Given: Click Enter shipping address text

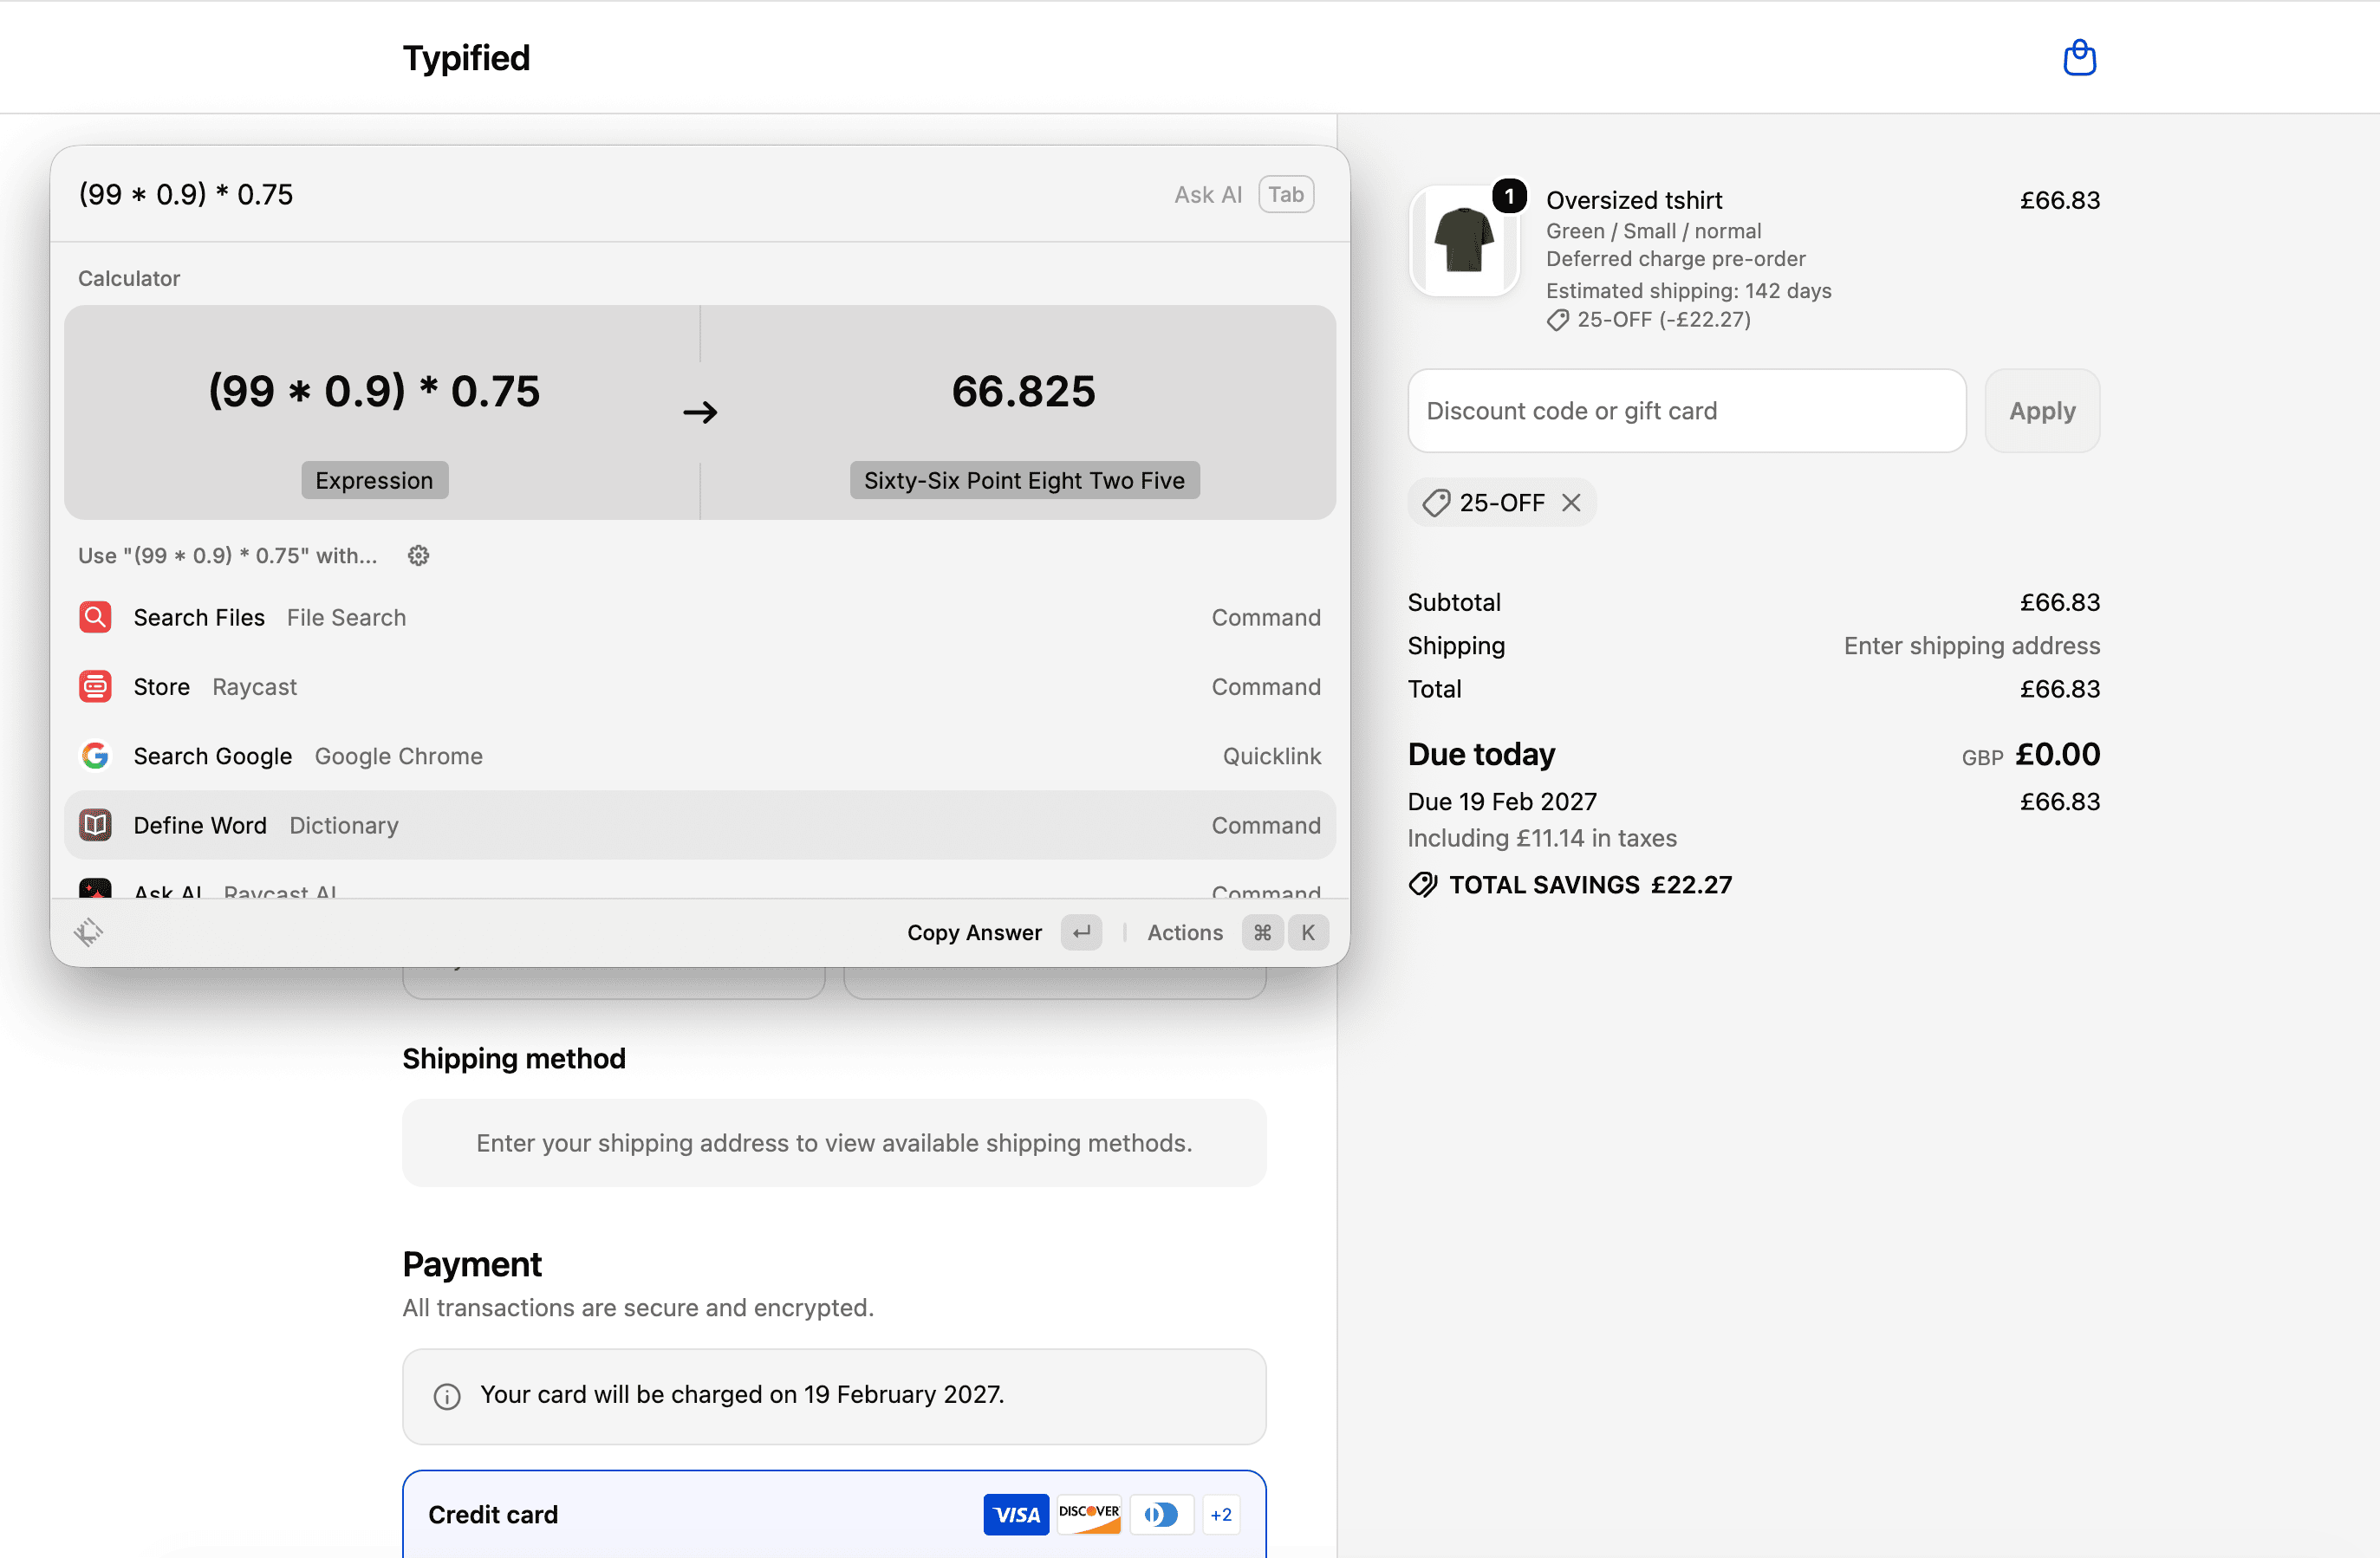Looking at the screenshot, I should click(x=1971, y=646).
